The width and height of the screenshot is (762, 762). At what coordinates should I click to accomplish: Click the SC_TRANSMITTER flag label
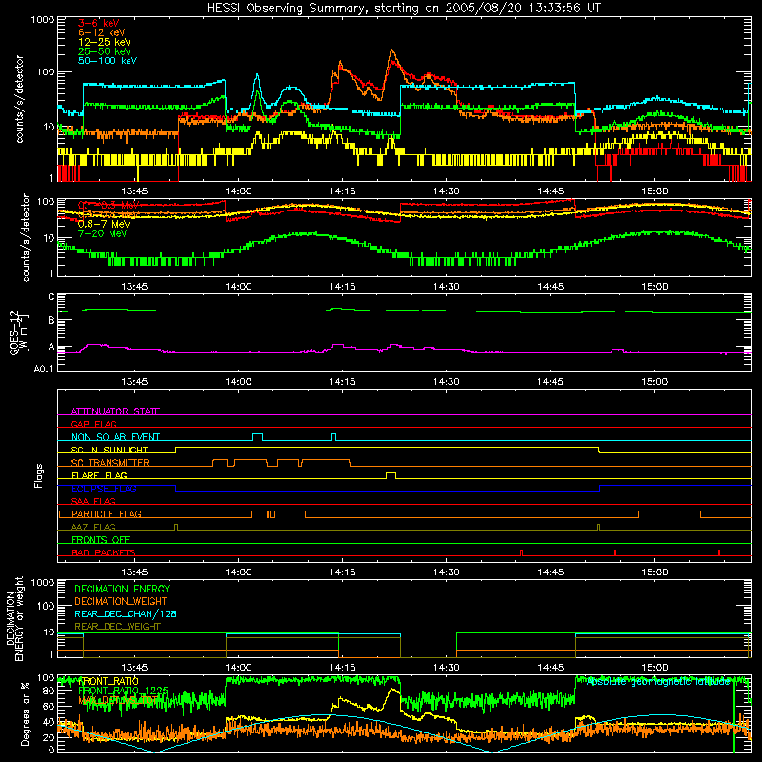point(110,462)
